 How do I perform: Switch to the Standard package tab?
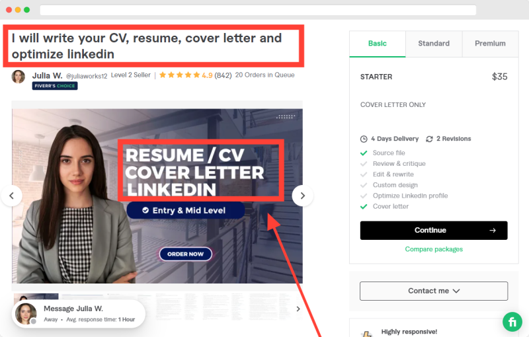click(x=434, y=44)
